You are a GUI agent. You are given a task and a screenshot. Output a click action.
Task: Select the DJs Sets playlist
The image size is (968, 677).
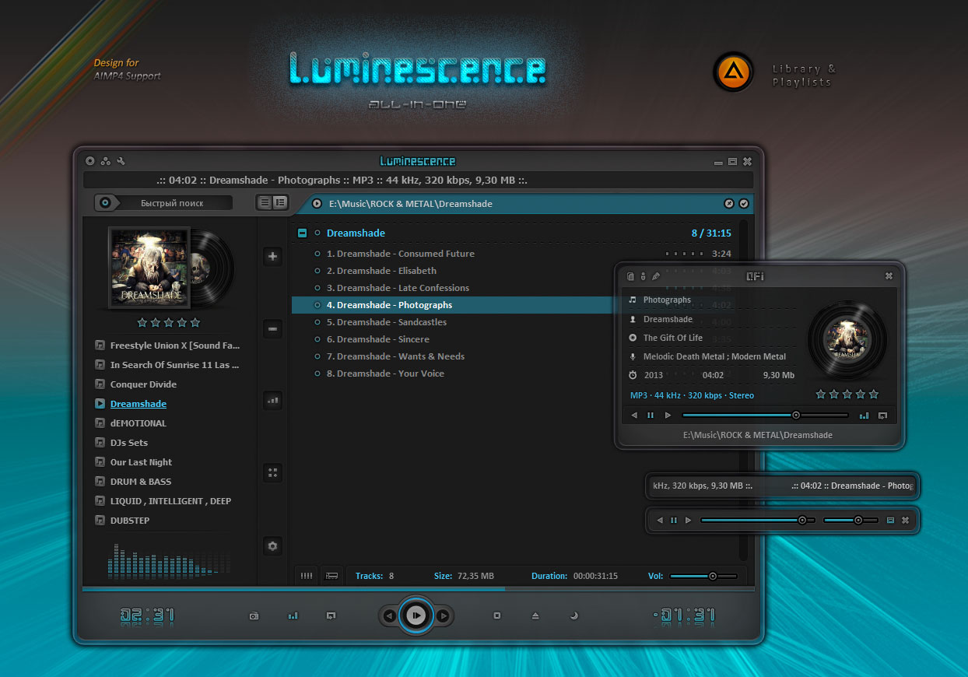pyautogui.click(x=129, y=443)
